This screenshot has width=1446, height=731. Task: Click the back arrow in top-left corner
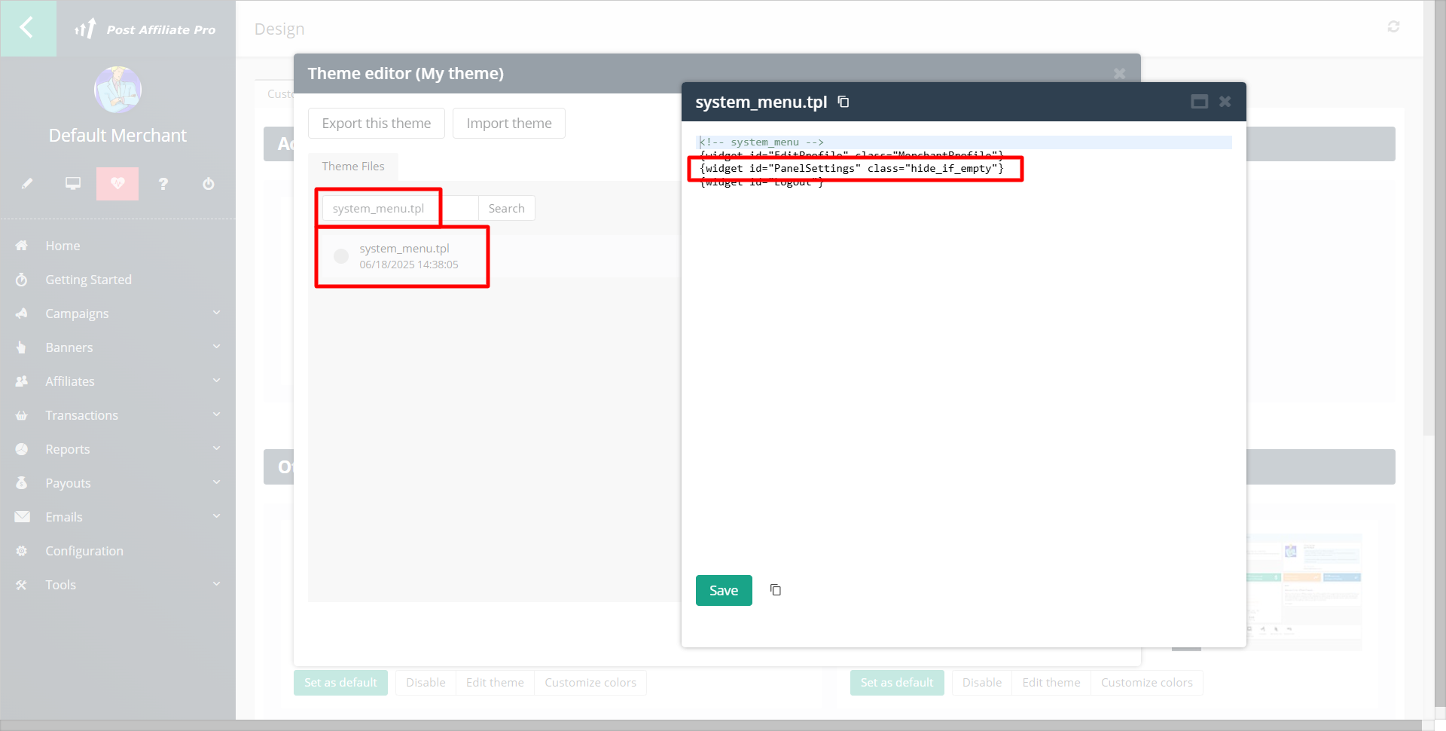point(27,28)
